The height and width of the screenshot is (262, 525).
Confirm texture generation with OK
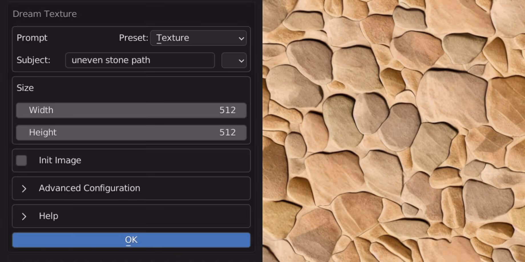[131, 240]
